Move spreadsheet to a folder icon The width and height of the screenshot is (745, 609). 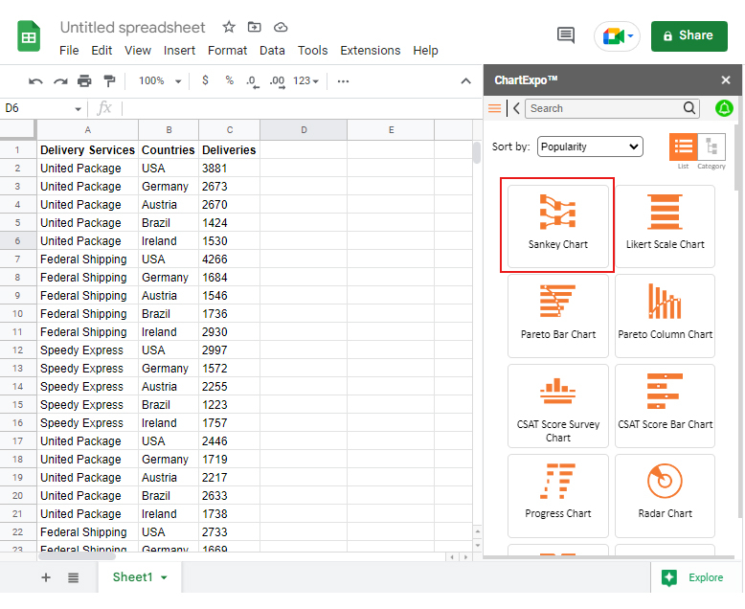click(x=254, y=27)
